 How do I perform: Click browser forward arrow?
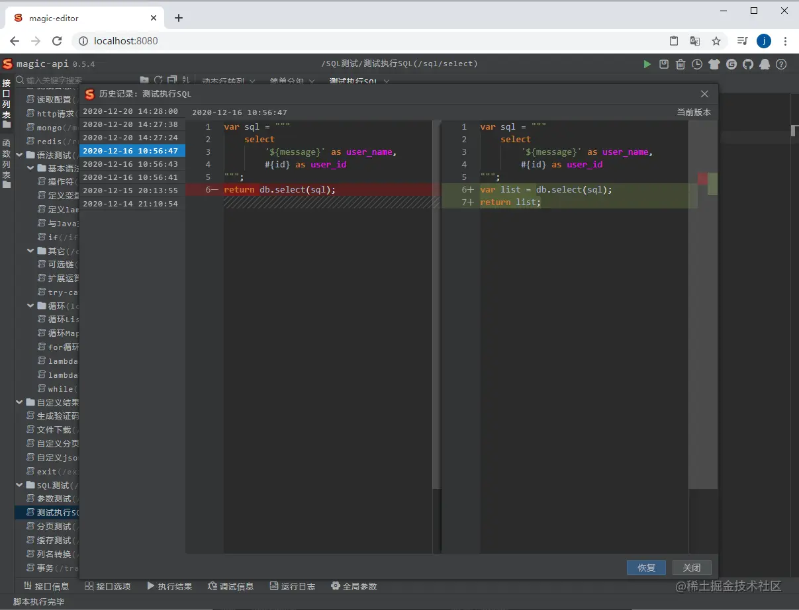pos(36,41)
